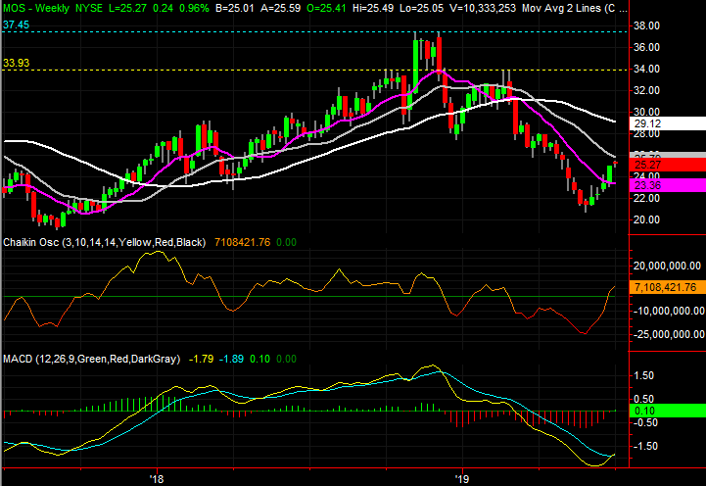Click the 20,000,000.00 Chaikin axis label

tap(667, 266)
